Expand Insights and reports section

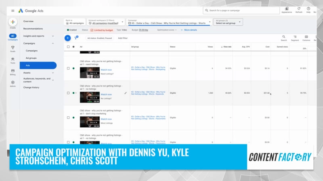53,36
